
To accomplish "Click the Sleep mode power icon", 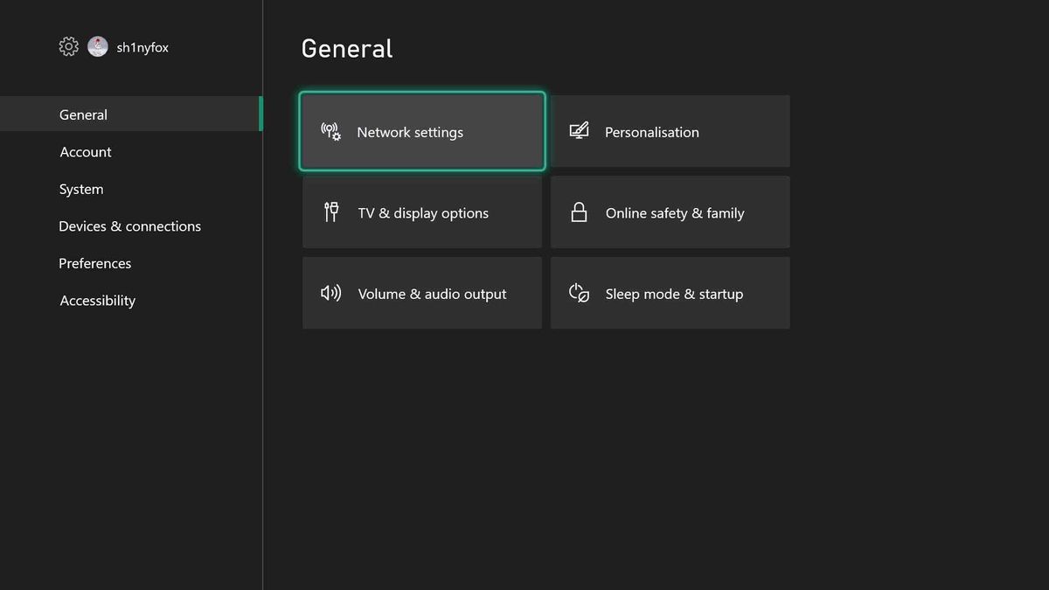I will pos(579,293).
